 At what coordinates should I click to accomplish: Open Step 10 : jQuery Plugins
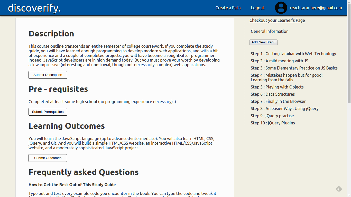[x=273, y=123]
